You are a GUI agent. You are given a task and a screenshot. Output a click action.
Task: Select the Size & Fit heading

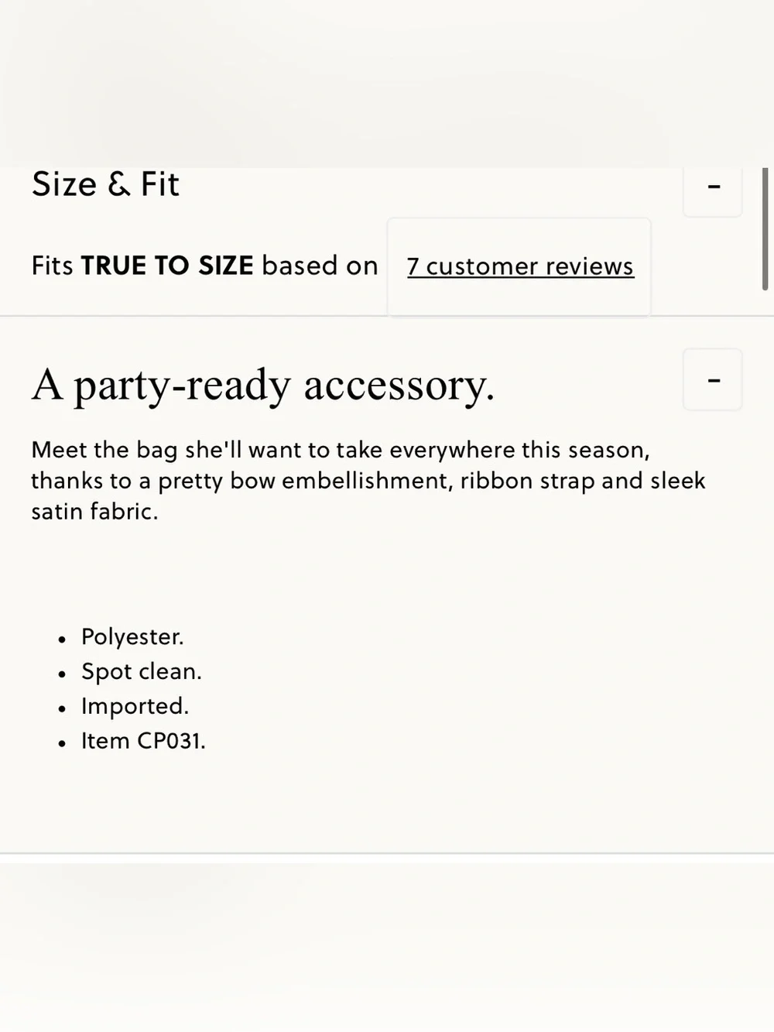(105, 185)
